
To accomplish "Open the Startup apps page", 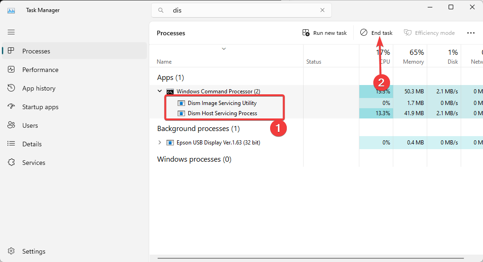I will click(x=74, y=107).
